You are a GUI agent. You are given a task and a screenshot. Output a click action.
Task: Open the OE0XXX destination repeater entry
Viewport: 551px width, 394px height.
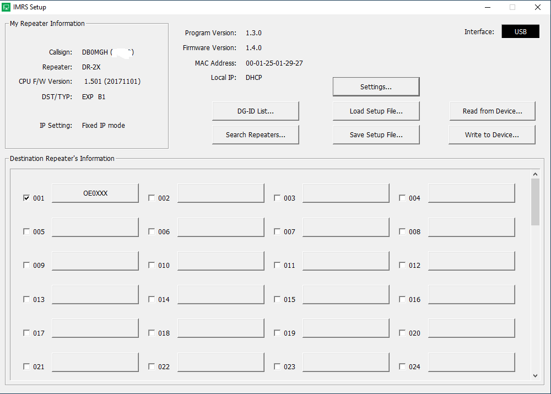95,194
